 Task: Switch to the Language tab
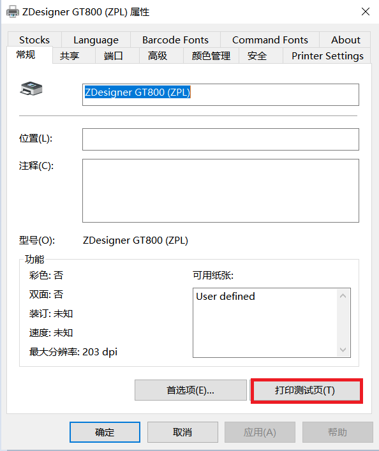[96, 40]
